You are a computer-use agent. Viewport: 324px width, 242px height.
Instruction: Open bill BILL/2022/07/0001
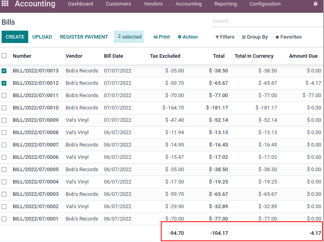[35, 219]
